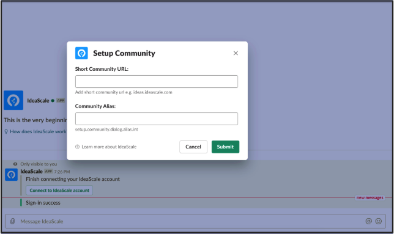Open How does IdeaScale work link
This screenshot has height=234, width=394.
(x=38, y=131)
